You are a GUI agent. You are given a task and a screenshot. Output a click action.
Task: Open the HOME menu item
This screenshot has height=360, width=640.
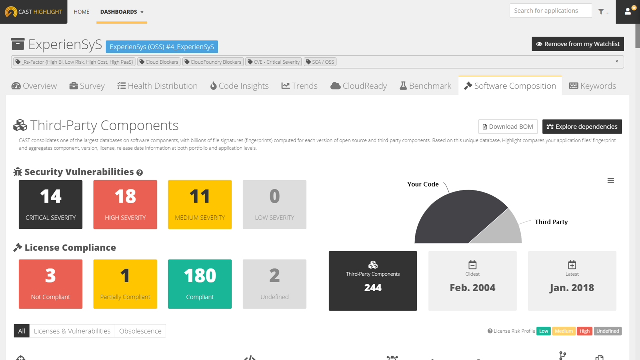[x=82, y=12]
